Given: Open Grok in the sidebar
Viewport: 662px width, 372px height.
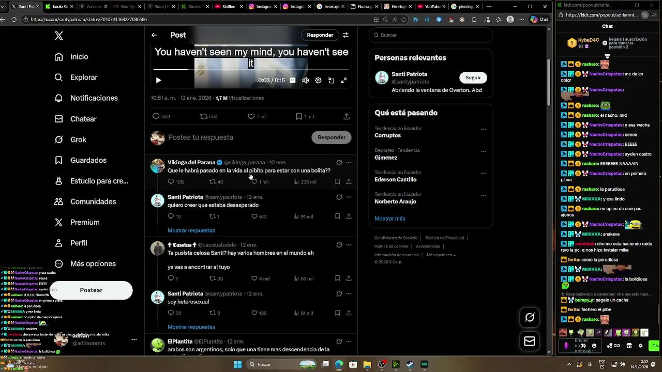Looking at the screenshot, I should point(71,139).
